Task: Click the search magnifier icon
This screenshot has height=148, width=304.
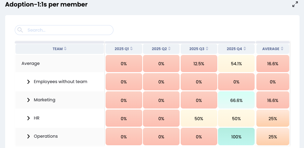Action: [x=20, y=30]
